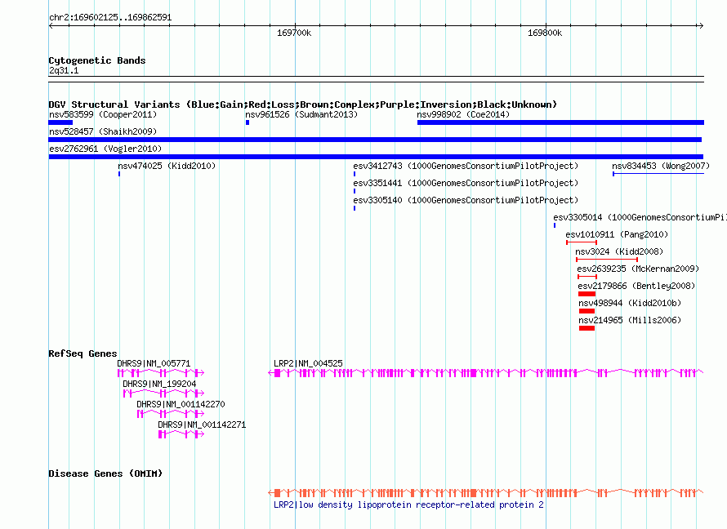Image resolution: width=727 pixels, height=529 pixels.
Task: Click the Disease Genes (OMIM) track title
Action: click(x=105, y=473)
